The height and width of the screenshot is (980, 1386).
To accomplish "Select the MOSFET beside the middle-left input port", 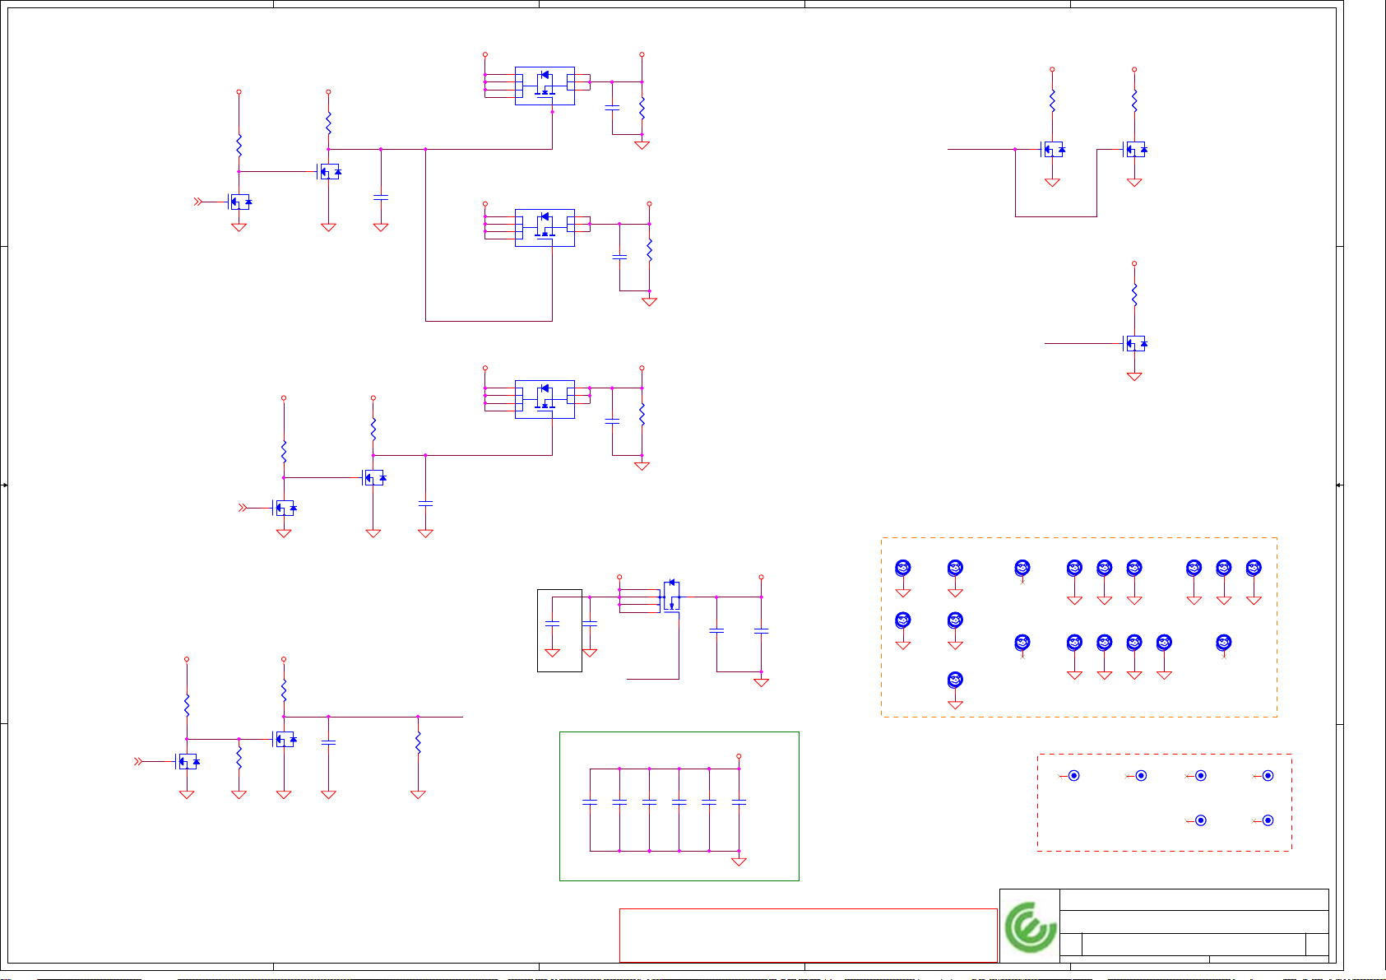I will (285, 508).
